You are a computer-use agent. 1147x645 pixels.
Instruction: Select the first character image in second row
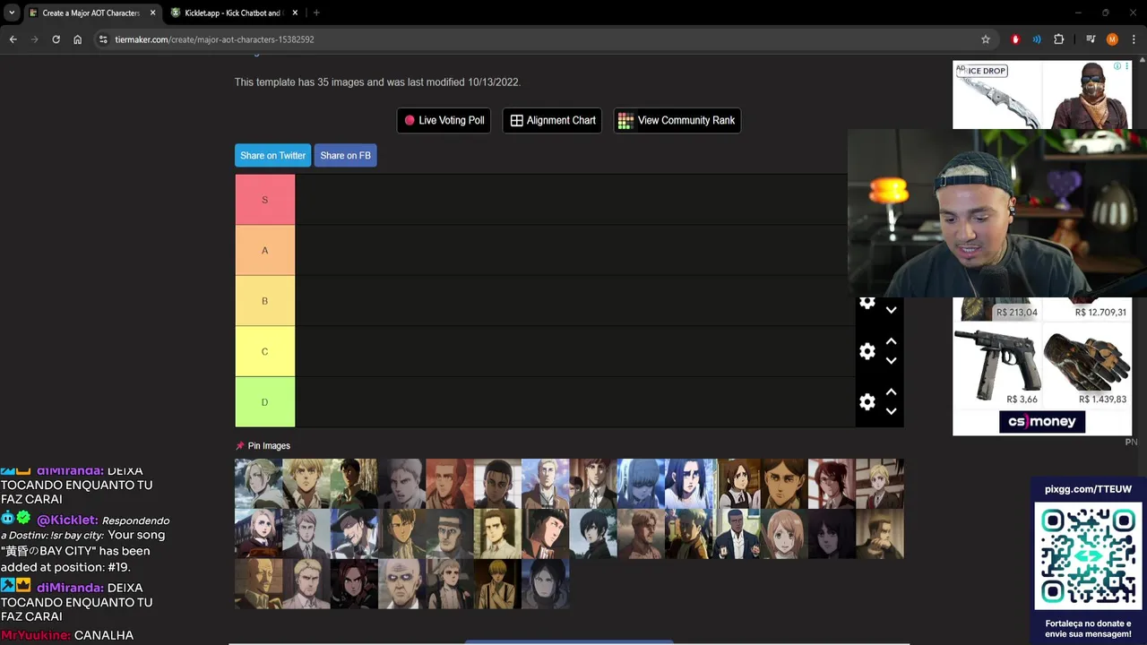pos(258,534)
